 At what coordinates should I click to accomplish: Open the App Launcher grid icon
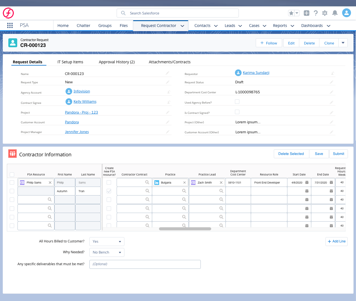click(10, 25)
